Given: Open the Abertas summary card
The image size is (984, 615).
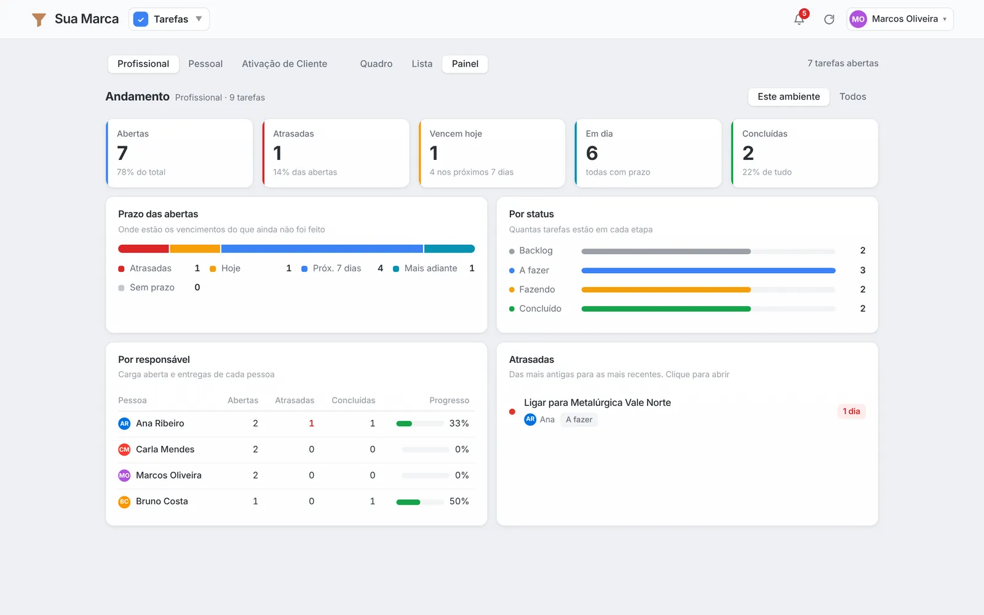Looking at the screenshot, I should pyautogui.click(x=180, y=153).
